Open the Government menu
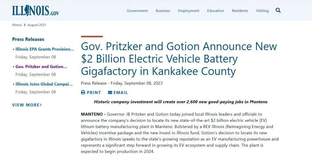 [x=137, y=11]
